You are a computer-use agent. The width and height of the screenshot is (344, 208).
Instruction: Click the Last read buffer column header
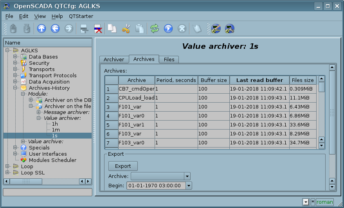click(x=259, y=80)
